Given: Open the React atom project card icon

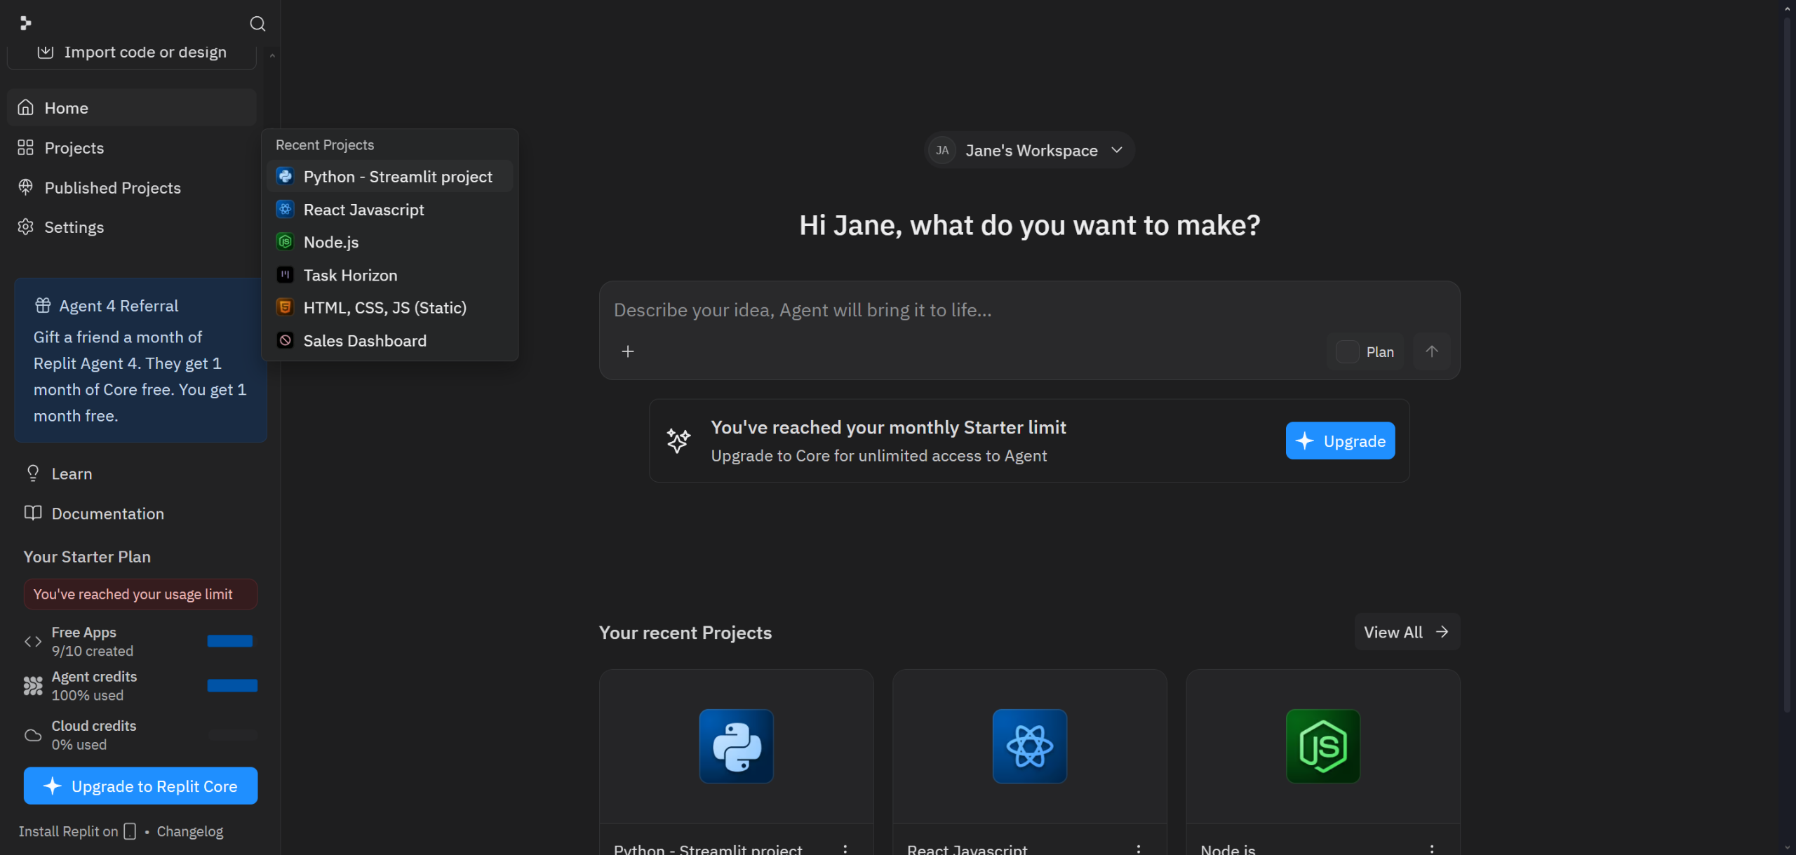Looking at the screenshot, I should point(1029,746).
